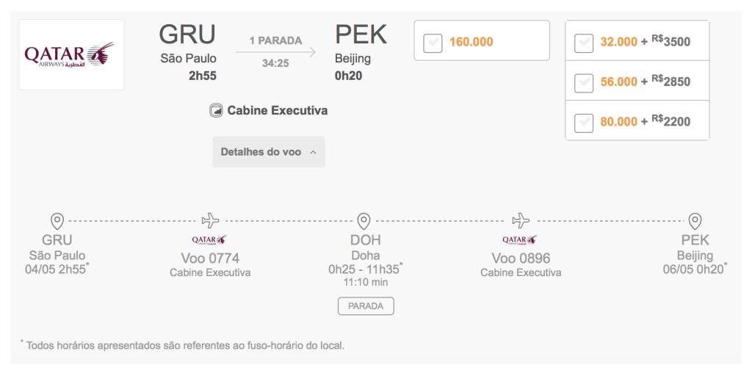The width and height of the screenshot is (752, 376).
Task: Click the PEK Beijing destination heading
Action: pyautogui.click(x=361, y=35)
